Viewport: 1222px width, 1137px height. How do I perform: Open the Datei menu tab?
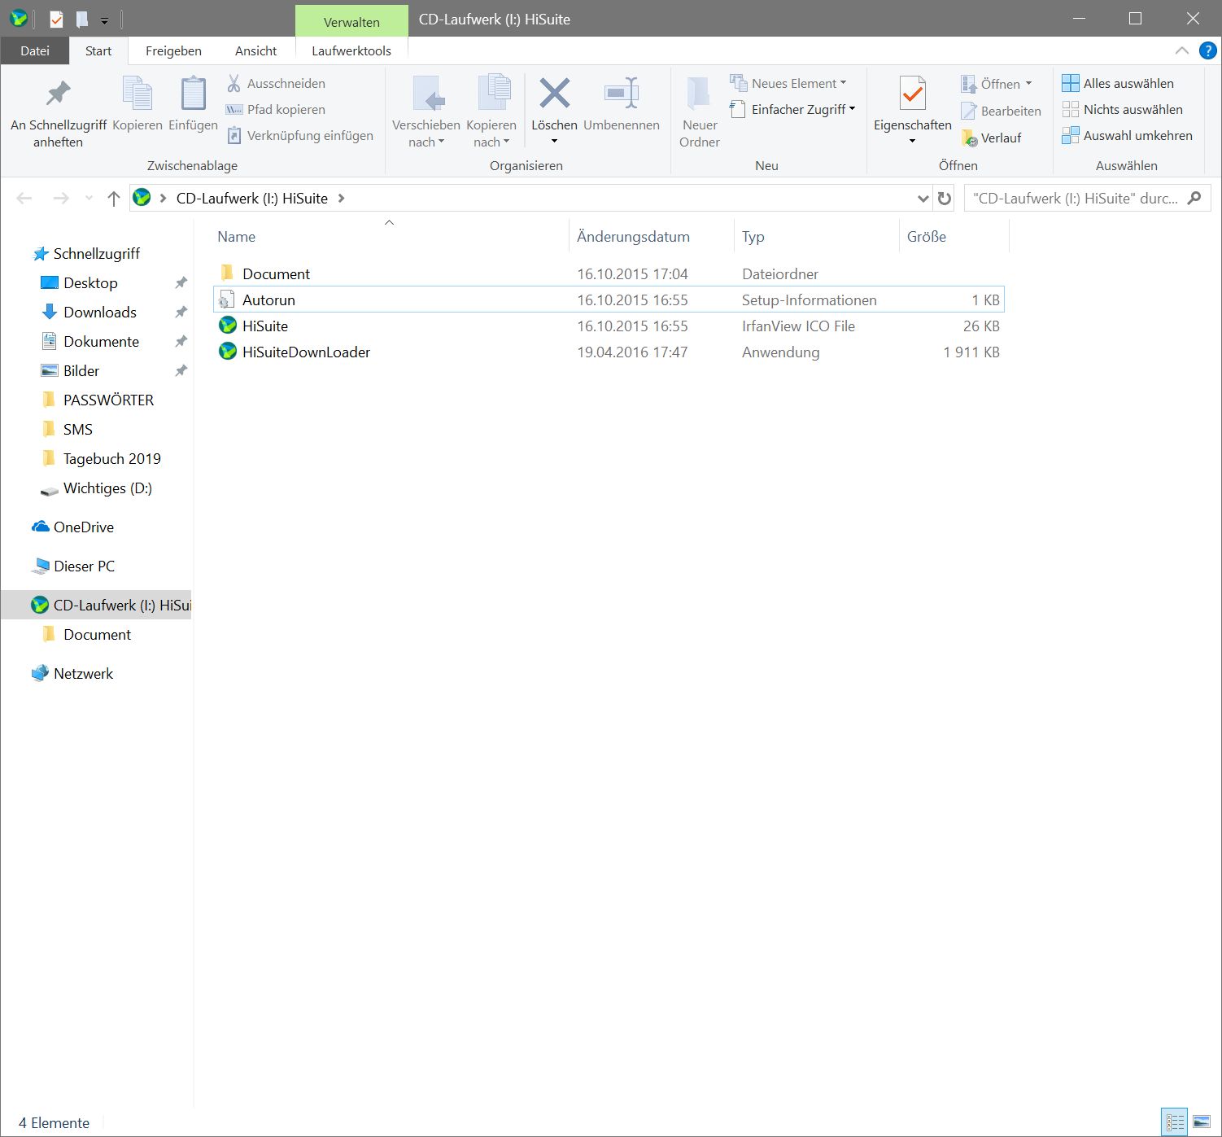[x=35, y=50]
